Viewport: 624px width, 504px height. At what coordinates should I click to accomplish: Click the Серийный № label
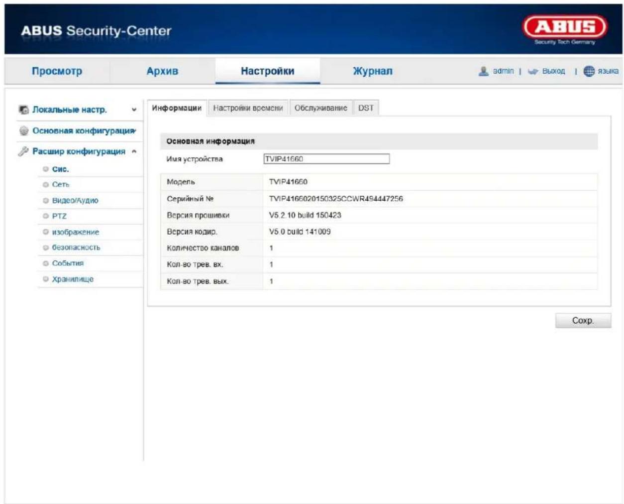(x=190, y=199)
